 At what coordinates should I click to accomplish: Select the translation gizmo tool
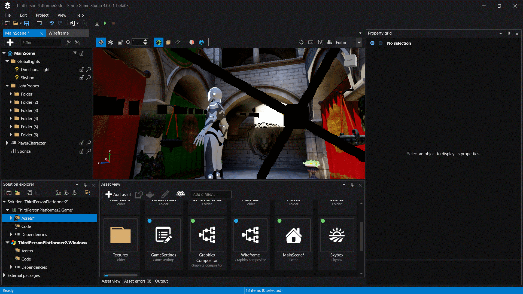101,42
